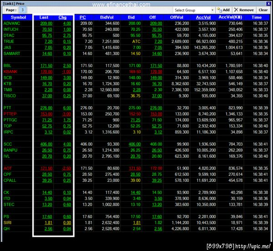273x251 pixels.
Task: Click PTTEP AccVal 1,346,133
Action: (234, 114)
